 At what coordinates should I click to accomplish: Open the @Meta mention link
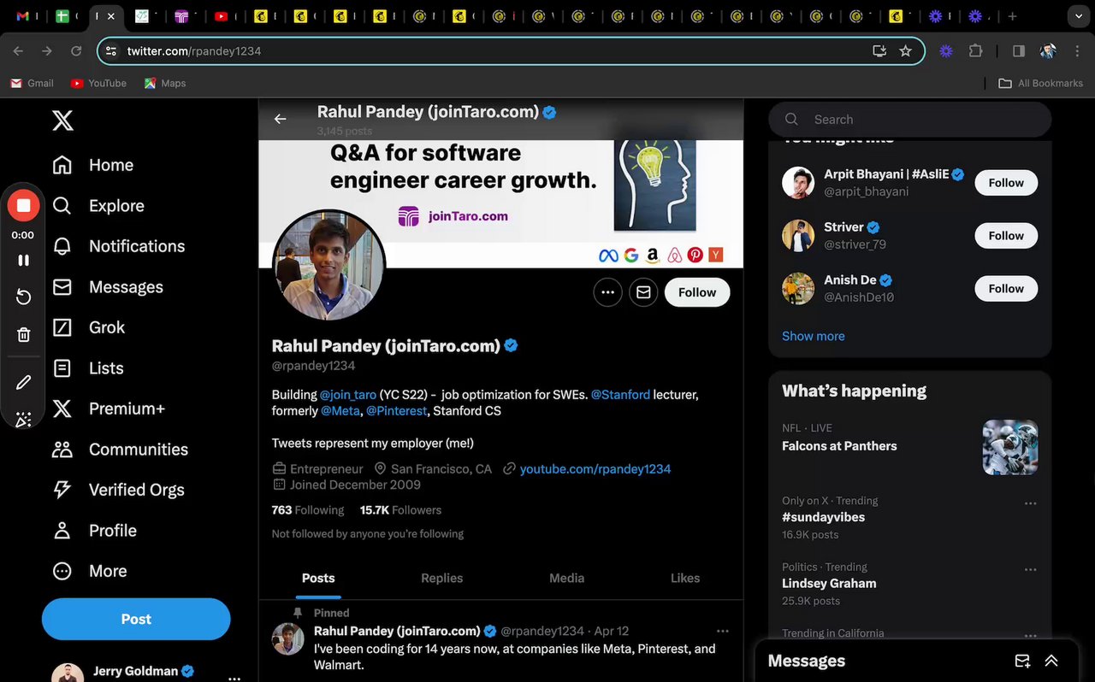[340, 411]
